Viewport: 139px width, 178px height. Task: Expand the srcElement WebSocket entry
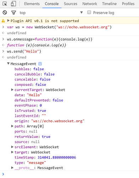12,147
